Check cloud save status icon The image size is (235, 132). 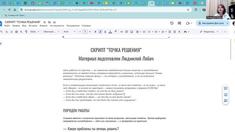click(x=54, y=22)
